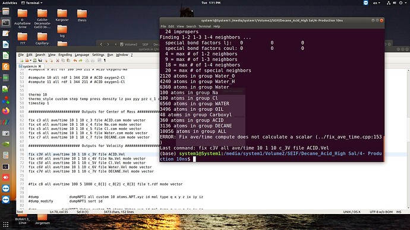Image resolution: width=410 pixels, height=230 pixels.
Task: Click file manager back arrow
Action: click(101, 44)
